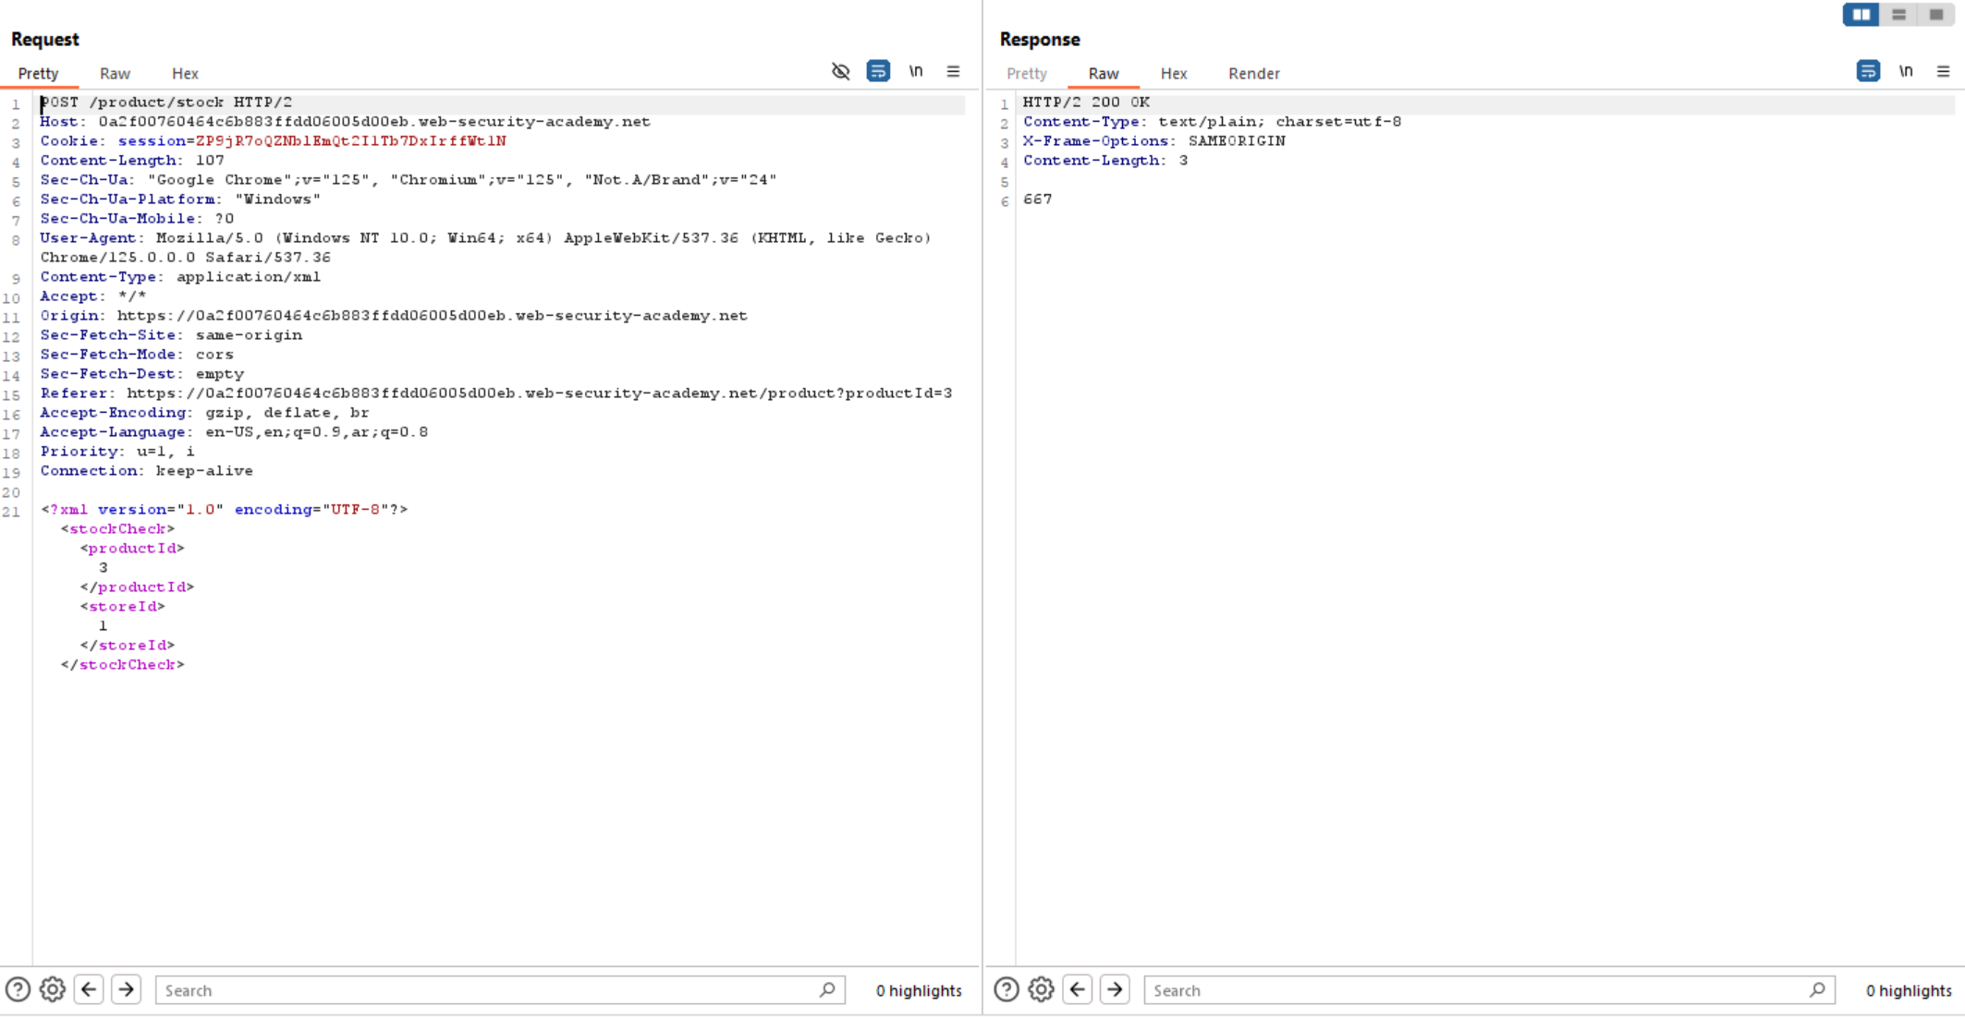Click the closing stockCheck tag
This screenshot has height=1017, width=1965.
point(122,665)
